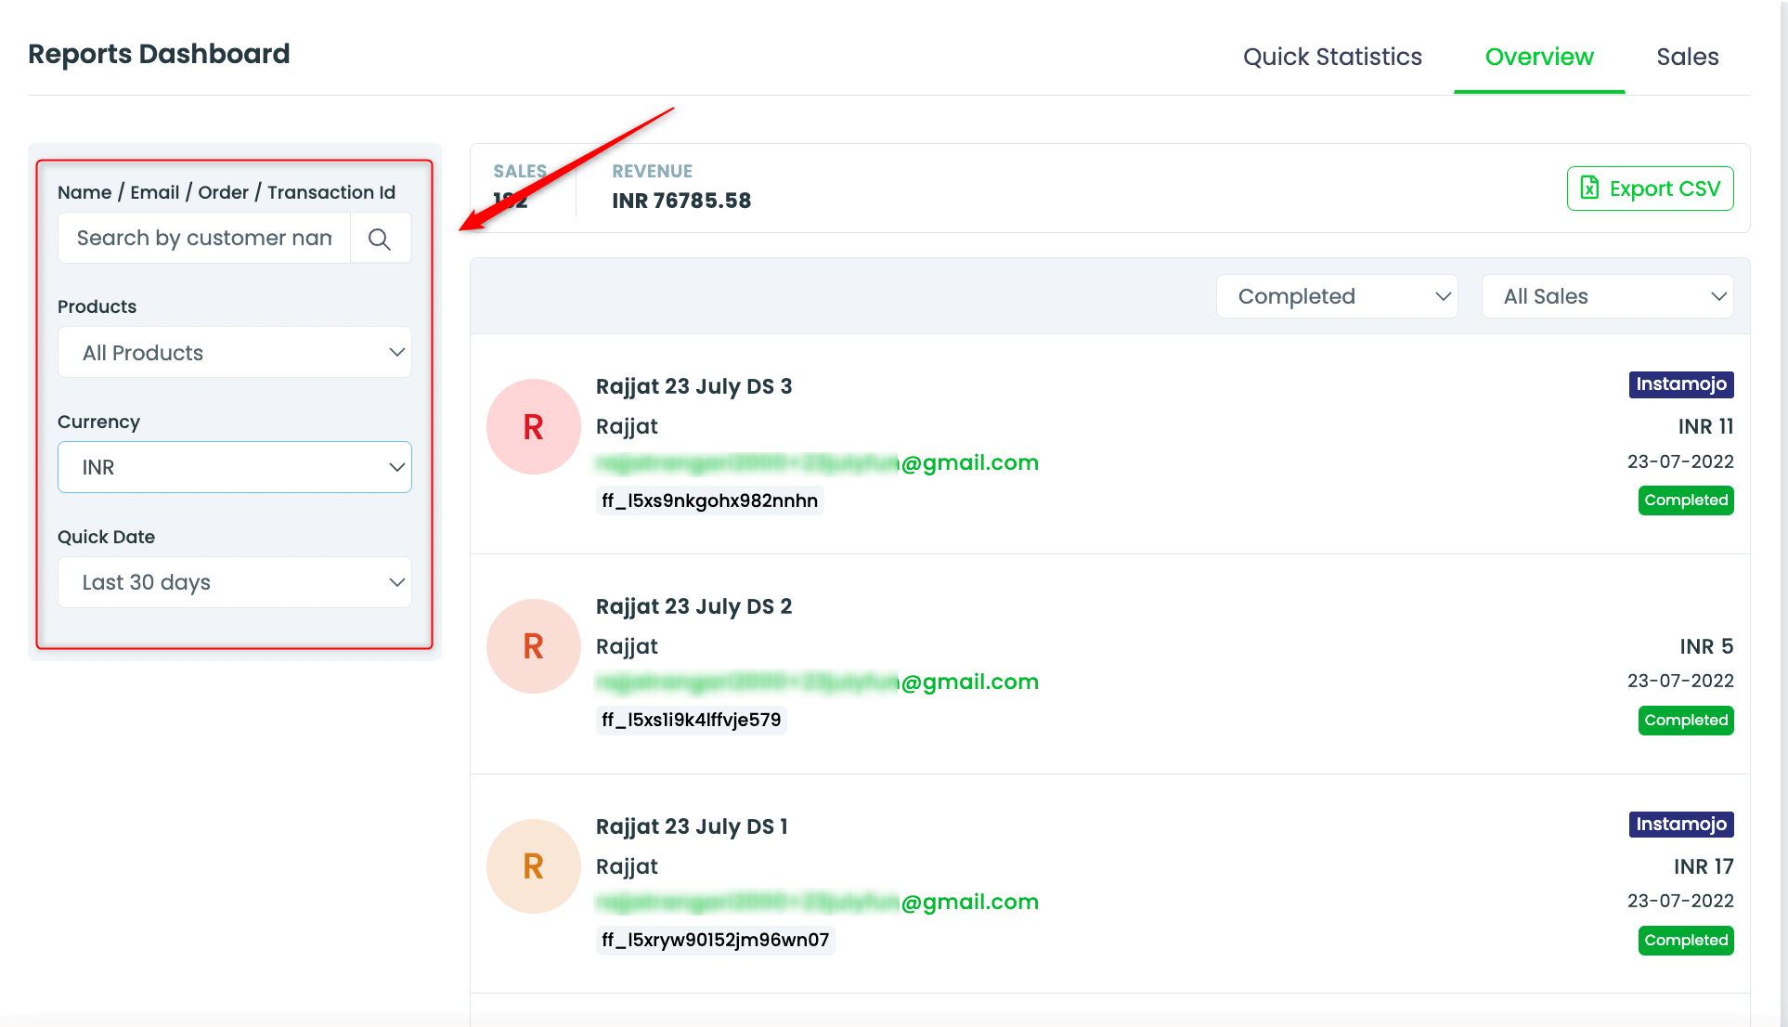Open email link for Rajjat 23 July DS 3
The image size is (1788, 1027).
coord(817,462)
